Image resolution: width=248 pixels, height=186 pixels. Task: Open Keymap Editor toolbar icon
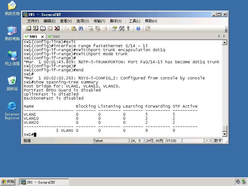click(x=122, y=29)
